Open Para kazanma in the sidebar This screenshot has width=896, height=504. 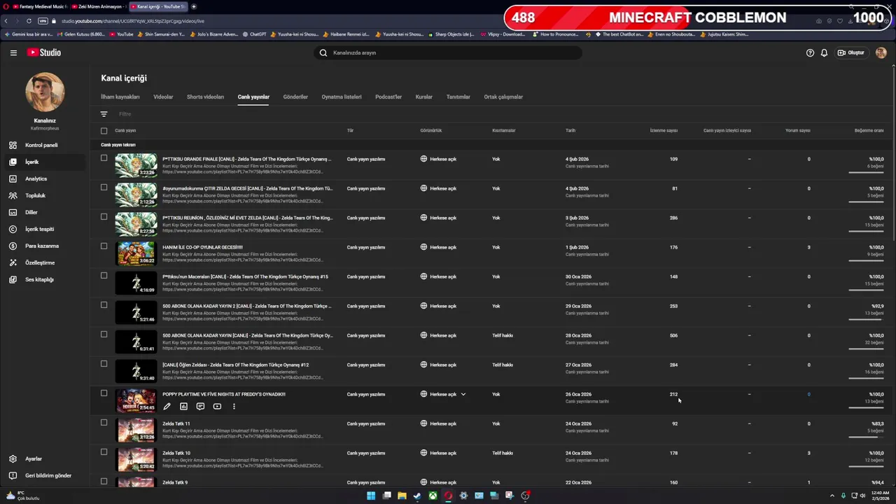[x=45, y=246]
